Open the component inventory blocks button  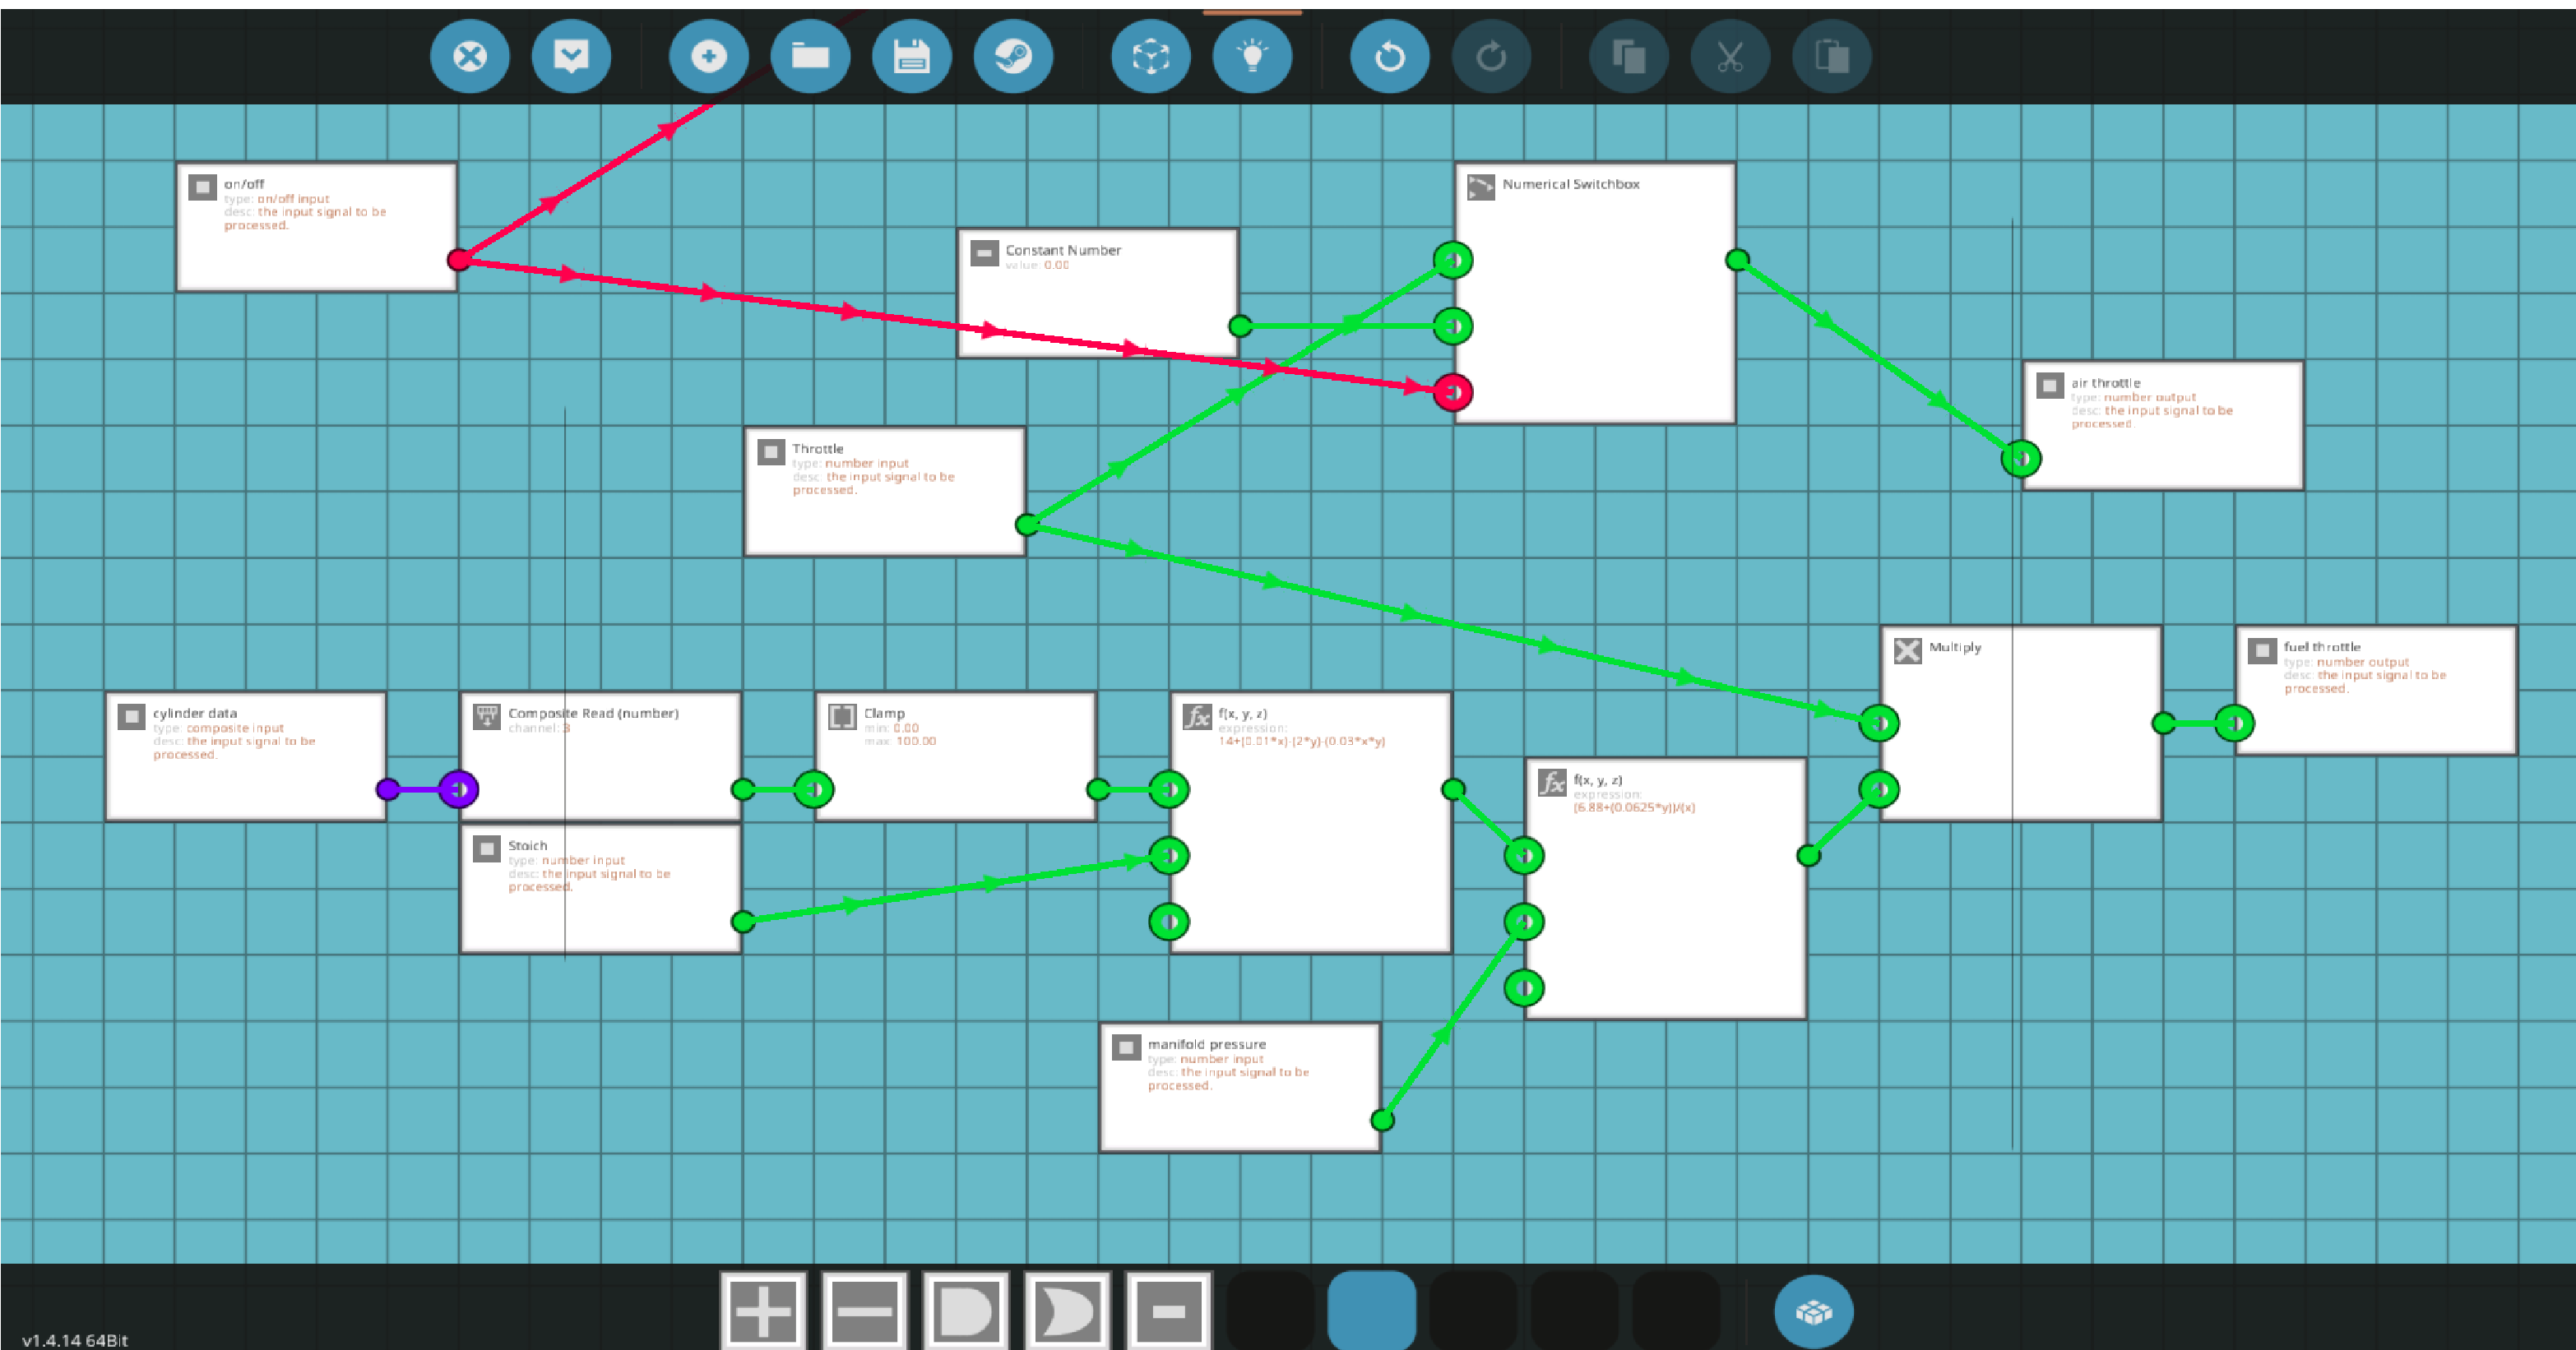1813,1311
